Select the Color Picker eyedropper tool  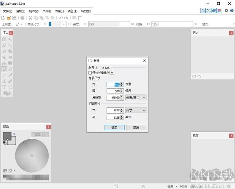point(10,75)
